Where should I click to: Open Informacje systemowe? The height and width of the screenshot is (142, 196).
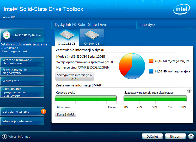tap(22, 121)
